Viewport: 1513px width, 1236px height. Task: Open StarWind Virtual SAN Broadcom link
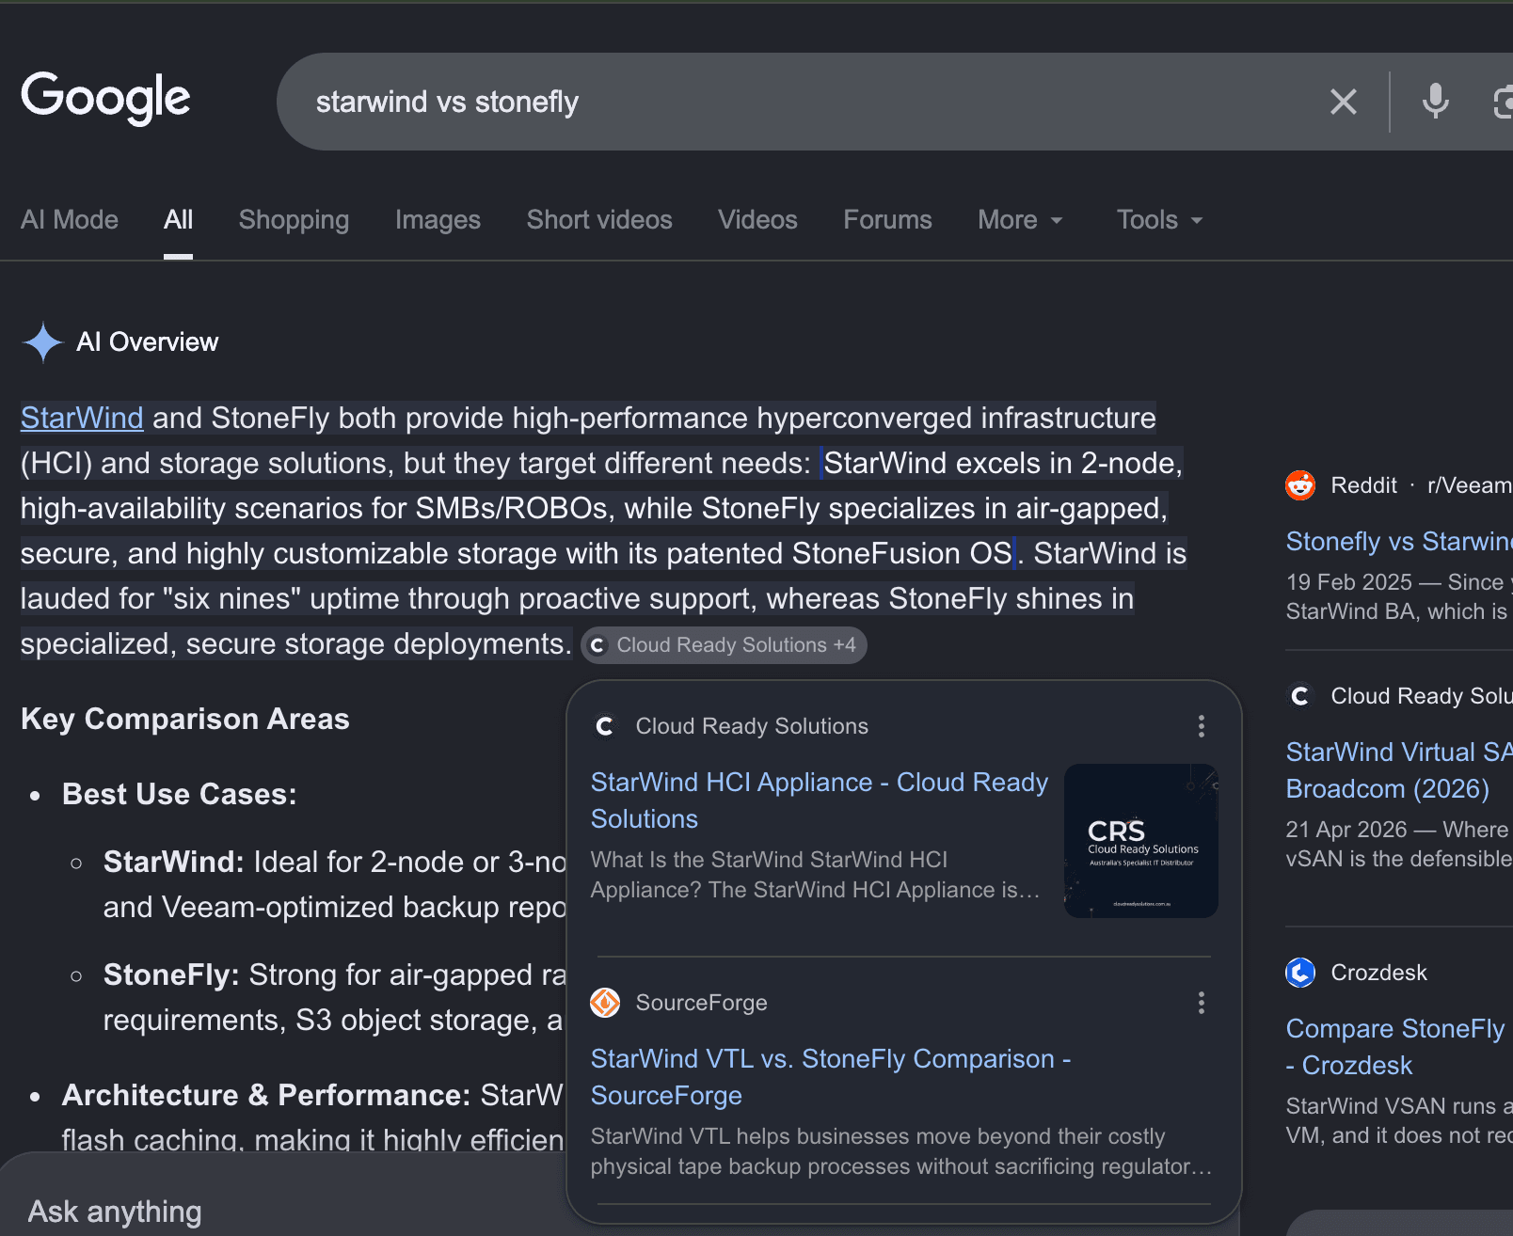point(1399,770)
